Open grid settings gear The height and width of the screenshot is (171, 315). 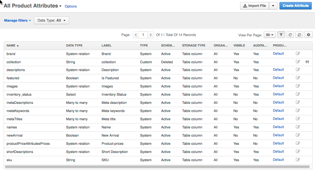click(308, 35)
